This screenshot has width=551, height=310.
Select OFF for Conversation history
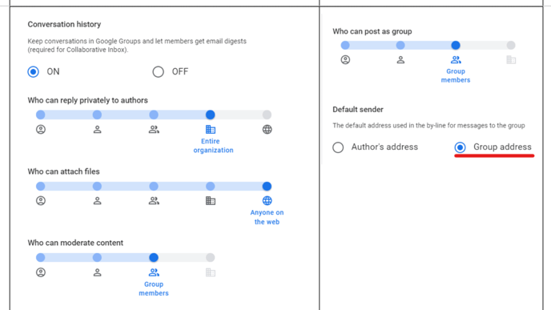[158, 72]
